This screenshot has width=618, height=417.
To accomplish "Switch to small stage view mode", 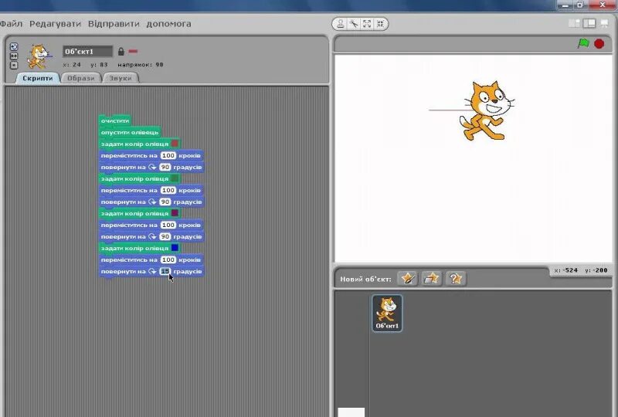I will (x=574, y=24).
